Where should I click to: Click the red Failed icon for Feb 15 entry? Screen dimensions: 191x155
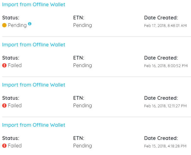tap(4, 146)
